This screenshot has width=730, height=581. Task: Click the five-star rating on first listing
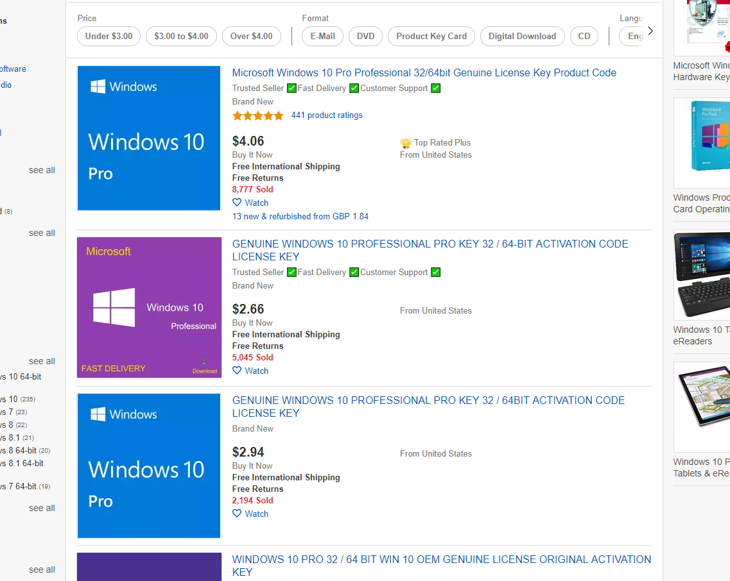coord(257,116)
